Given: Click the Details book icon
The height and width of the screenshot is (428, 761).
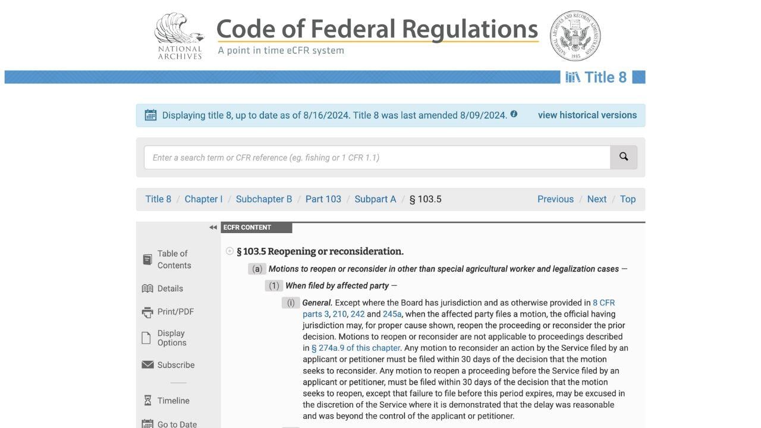Looking at the screenshot, I should click(147, 288).
